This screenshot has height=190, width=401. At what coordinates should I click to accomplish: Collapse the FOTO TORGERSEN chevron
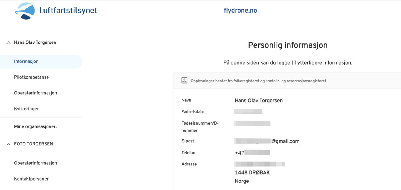[8, 144]
